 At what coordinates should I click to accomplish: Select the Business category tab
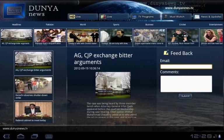coord(149,25)
